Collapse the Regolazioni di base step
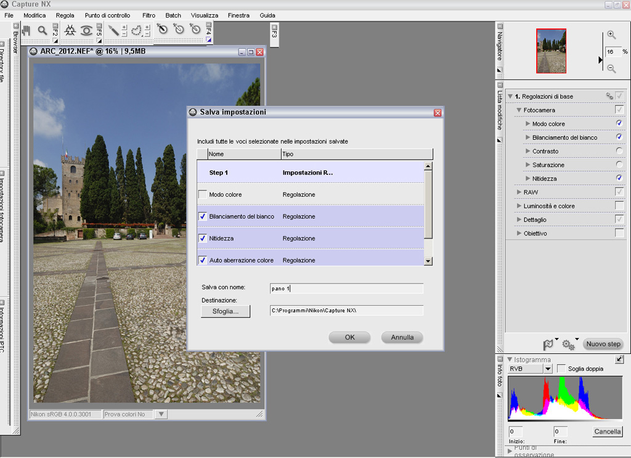This screenshot has height=458, width=631. 510,97
